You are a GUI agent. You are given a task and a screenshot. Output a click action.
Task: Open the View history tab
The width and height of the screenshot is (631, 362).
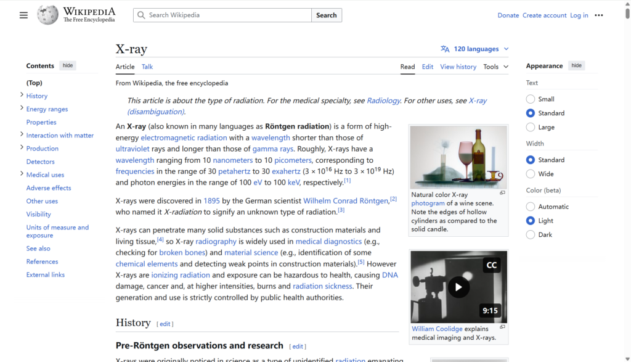click(x=458, y=67)
